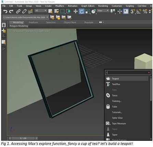The width and height of the screenshot is (153, 147).
Task: Open the Graph Editors menu
Action: pyautogui.click(x=88, y=6)
